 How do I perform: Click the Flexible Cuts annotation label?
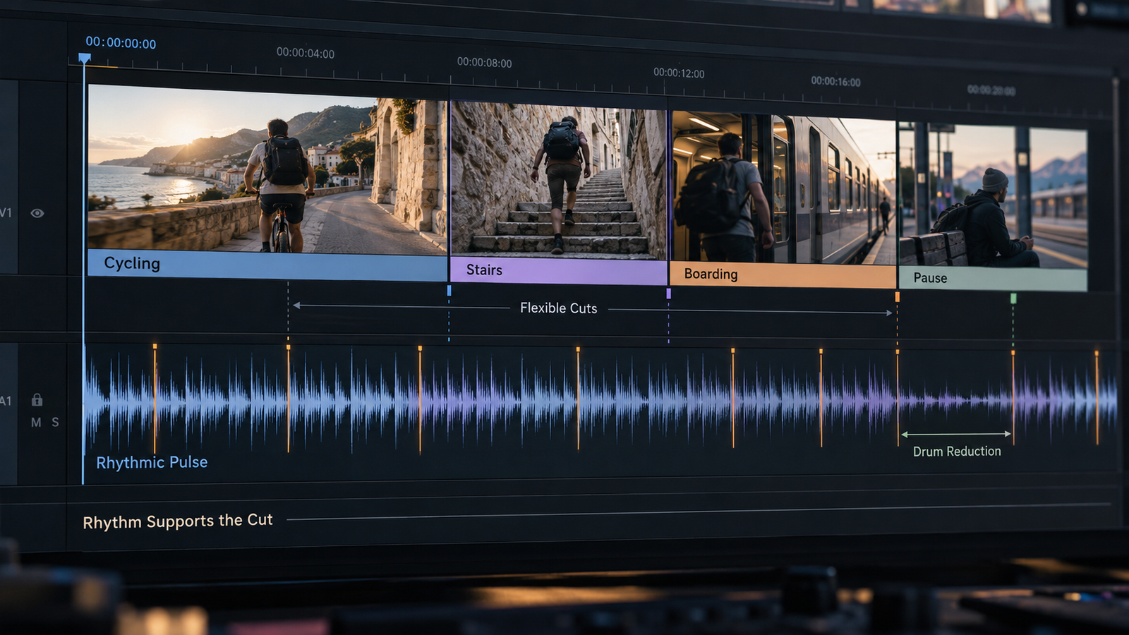[x=558, y=308]
